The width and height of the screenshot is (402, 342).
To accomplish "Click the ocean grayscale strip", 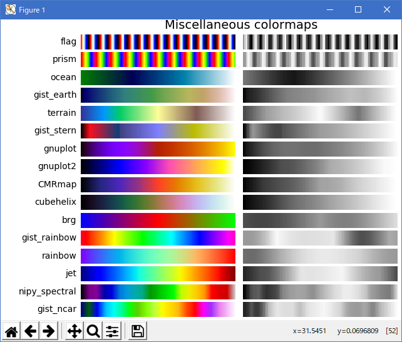I will pyautogui.click(x=320, y=78).
